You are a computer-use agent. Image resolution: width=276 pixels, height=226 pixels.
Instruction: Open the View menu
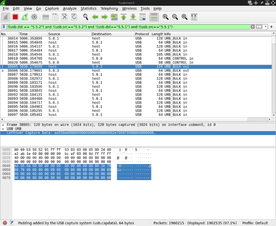coord(28,9)
